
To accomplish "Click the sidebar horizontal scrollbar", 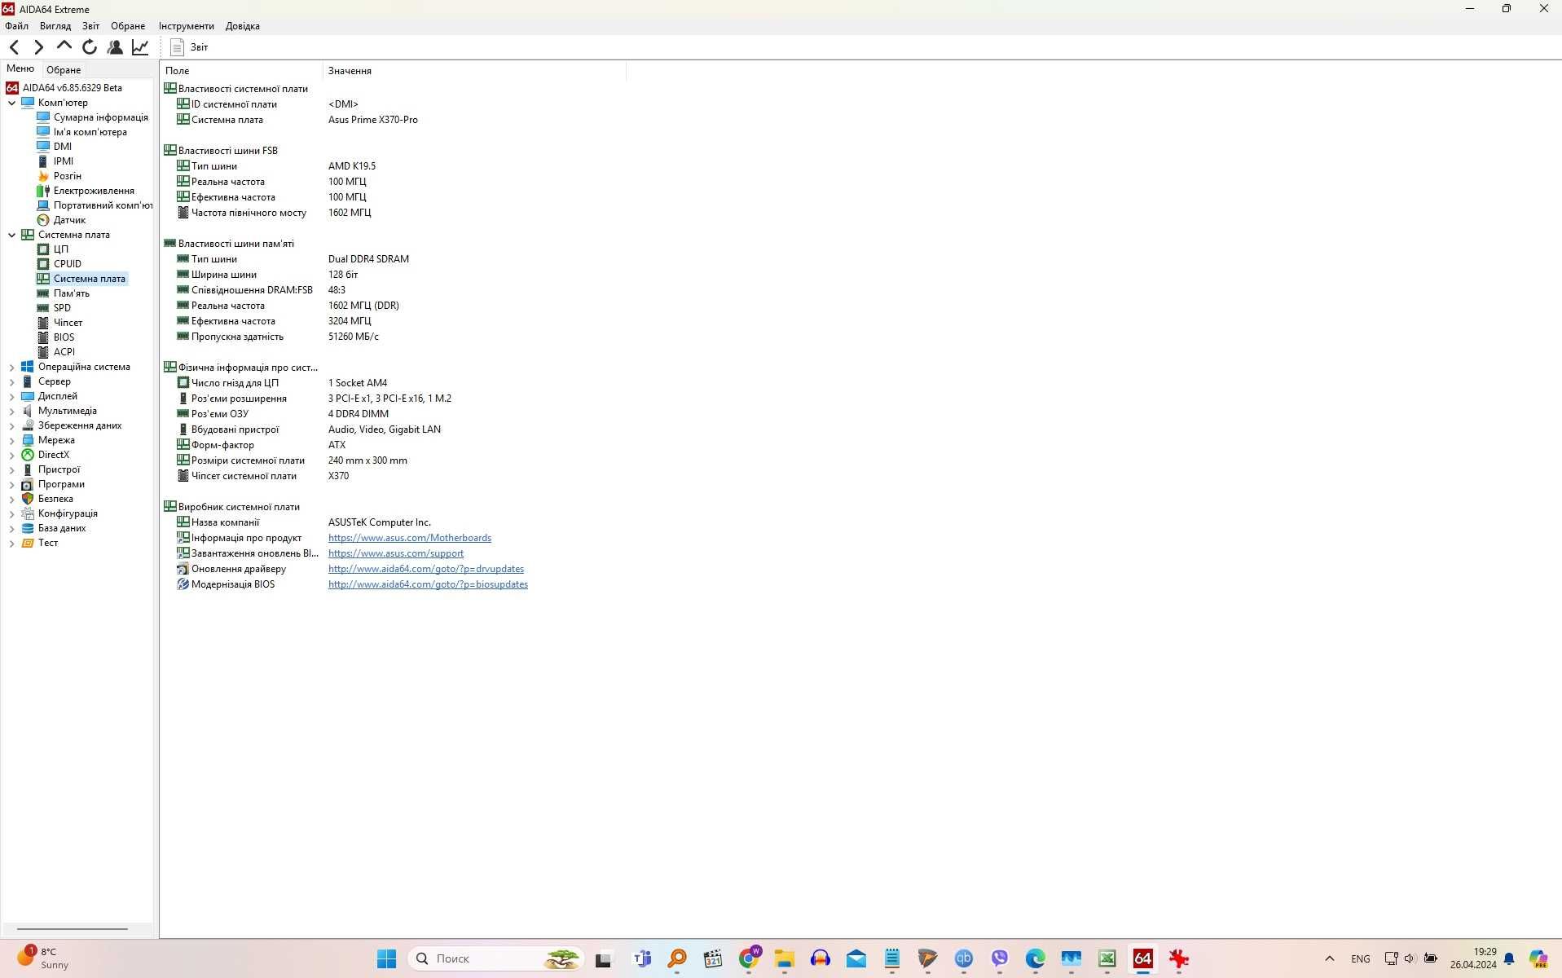I will coord(73,928).
